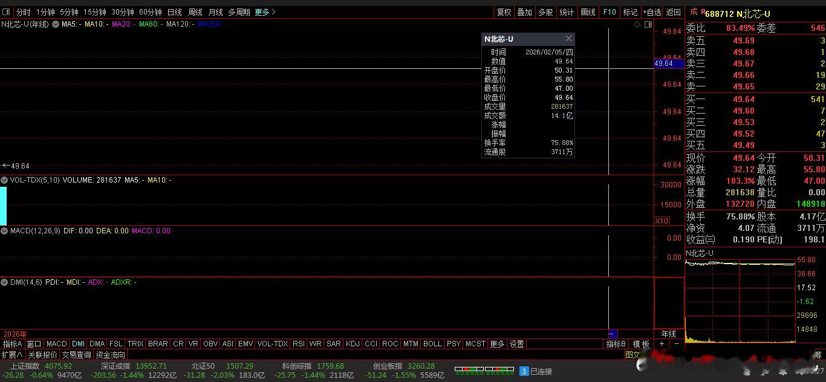The height and width of the screenshot is (382, 826).
Task: Open the 更多 period dropdown at top left
Action: point(261,11)
